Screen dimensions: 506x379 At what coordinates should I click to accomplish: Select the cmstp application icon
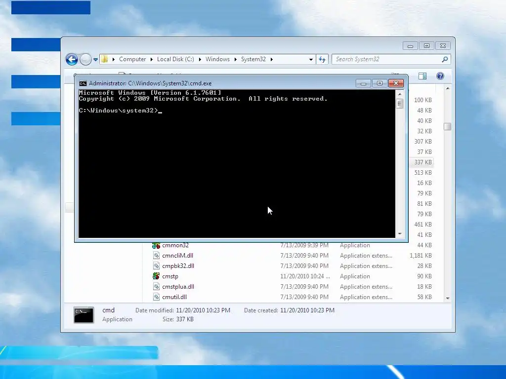(156, 276)
